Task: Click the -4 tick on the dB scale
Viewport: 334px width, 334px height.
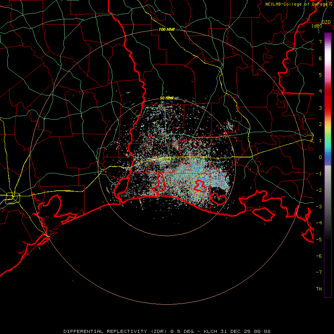Action: tap(319, 223)
